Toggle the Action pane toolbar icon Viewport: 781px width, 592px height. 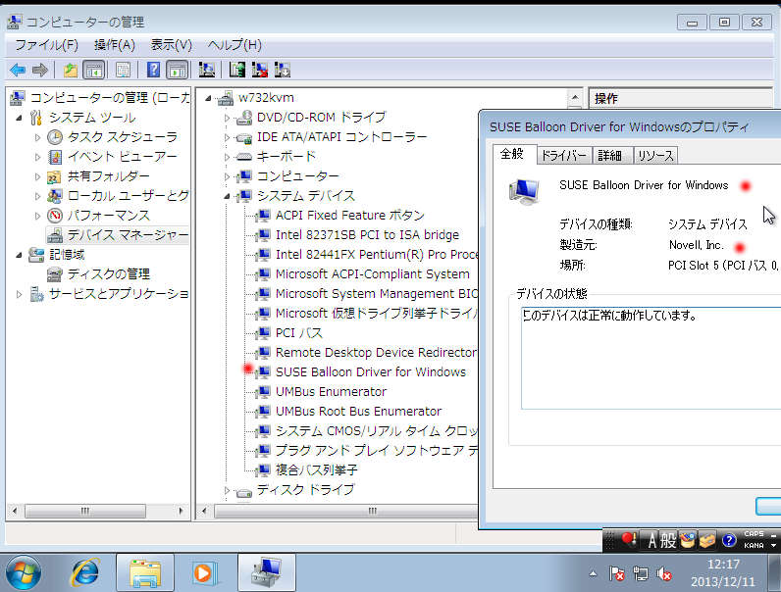177,71
